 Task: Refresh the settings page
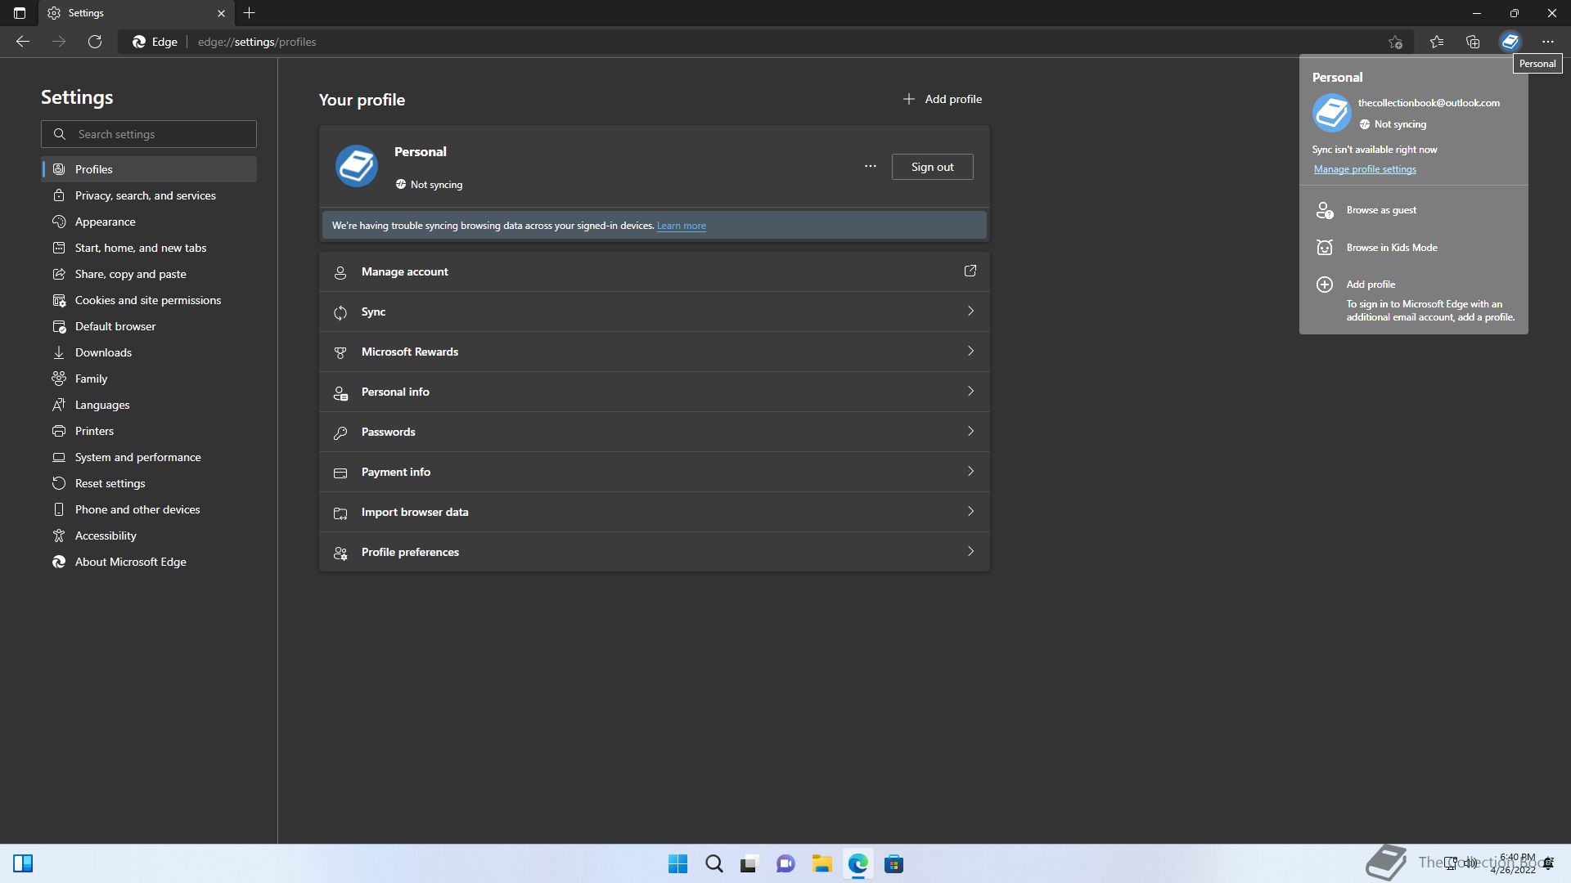(95, 42)
